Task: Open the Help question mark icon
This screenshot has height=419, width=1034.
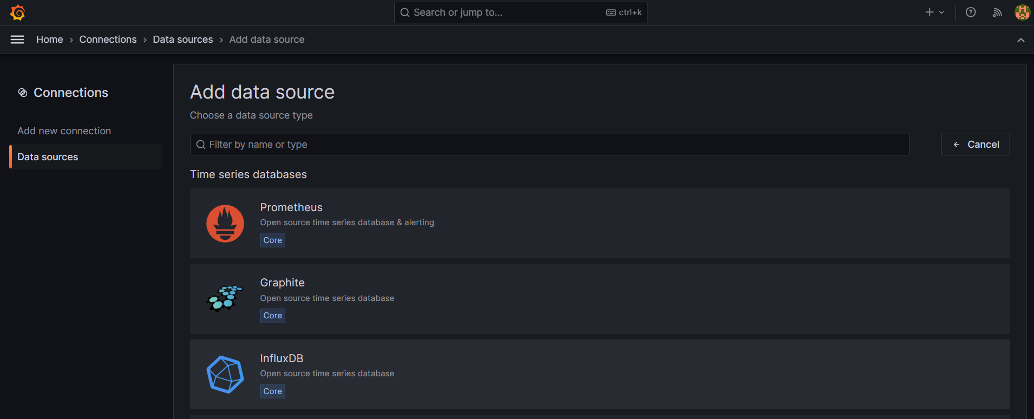Action: tap(971, 12)
